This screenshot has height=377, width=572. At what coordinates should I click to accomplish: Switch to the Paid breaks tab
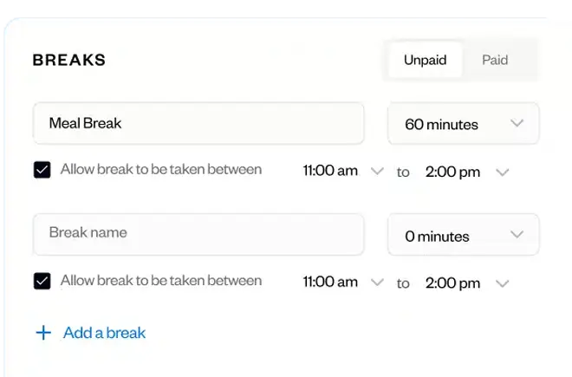click(495, 60)
